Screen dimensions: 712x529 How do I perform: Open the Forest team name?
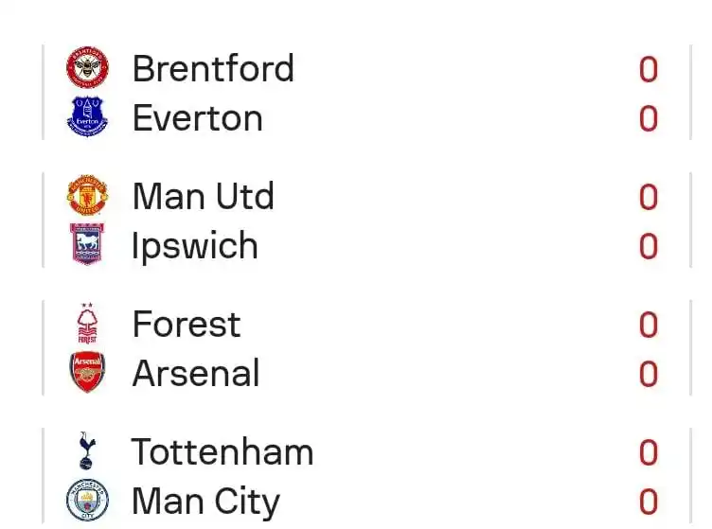click(x=187, y=324)
